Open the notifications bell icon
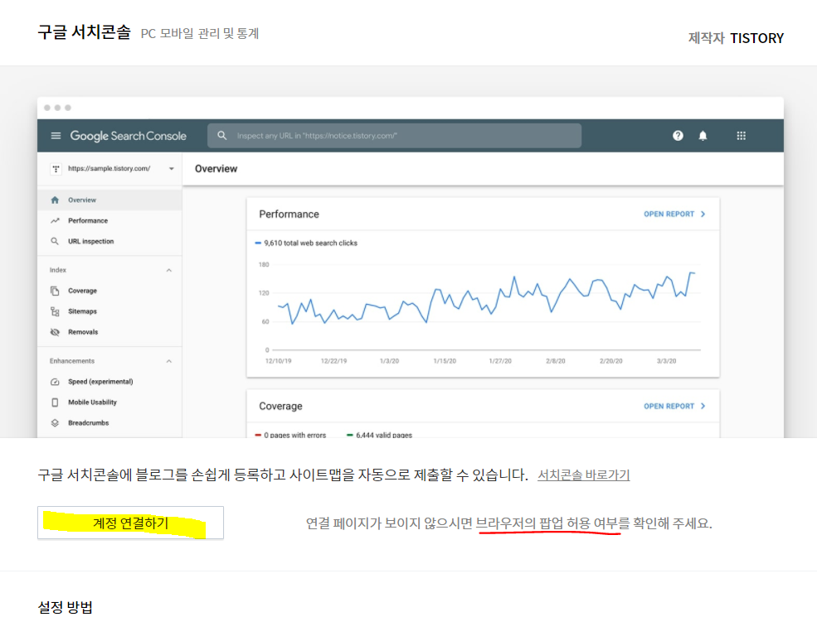 point(703,136)
